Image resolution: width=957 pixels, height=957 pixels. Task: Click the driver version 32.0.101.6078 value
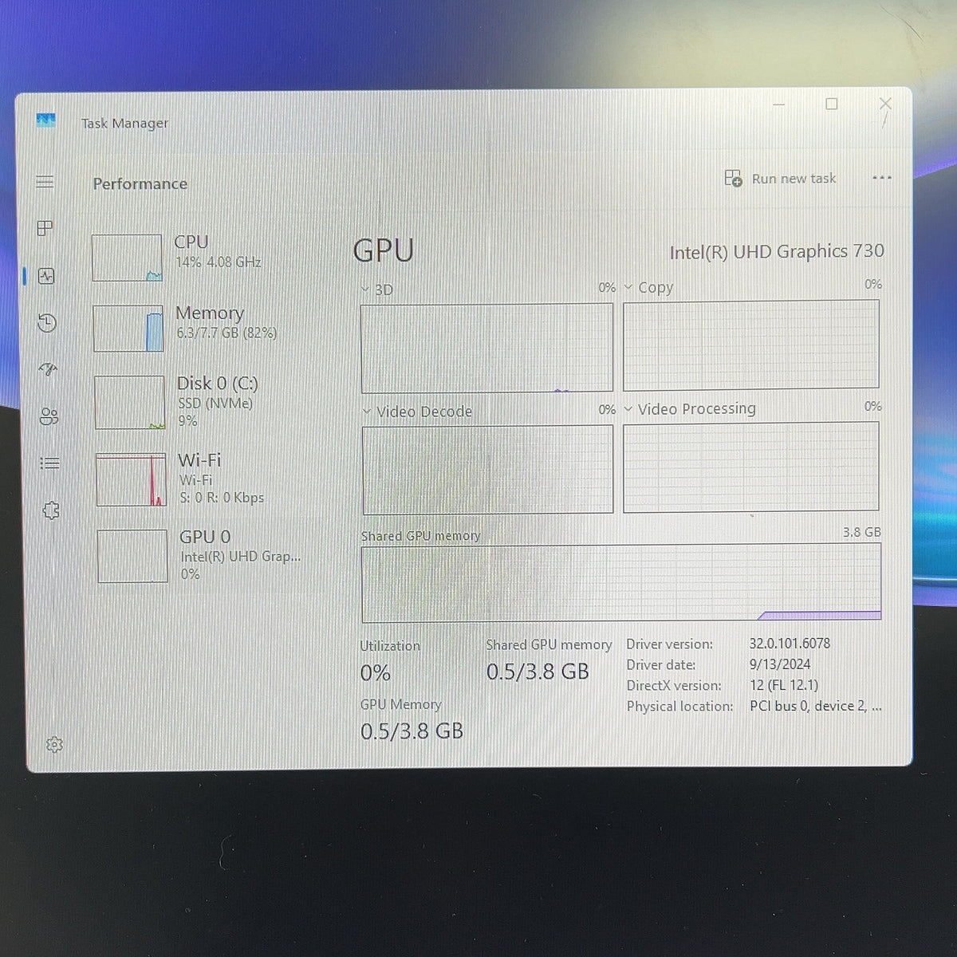(x=790, y=643)
